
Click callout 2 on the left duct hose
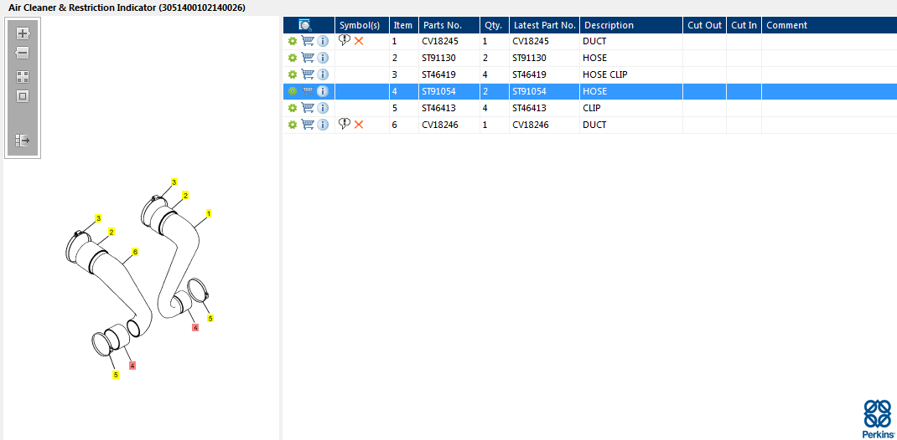click(111, 232)
